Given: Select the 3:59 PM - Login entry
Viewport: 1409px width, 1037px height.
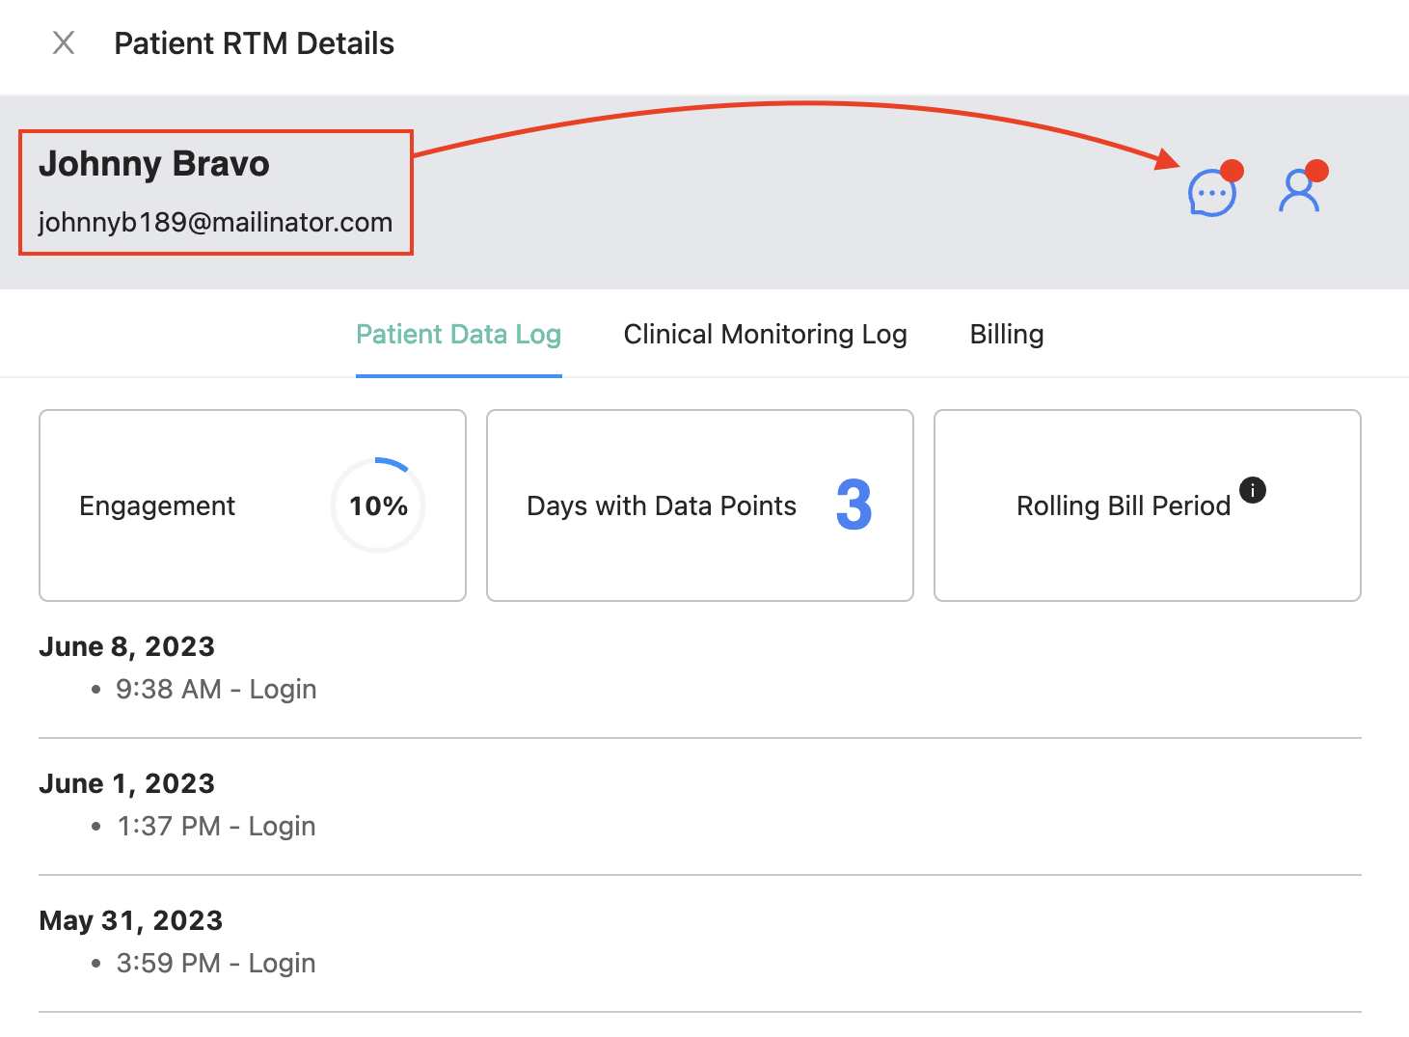Looking at the screenshot, I should tap(217, 964).
